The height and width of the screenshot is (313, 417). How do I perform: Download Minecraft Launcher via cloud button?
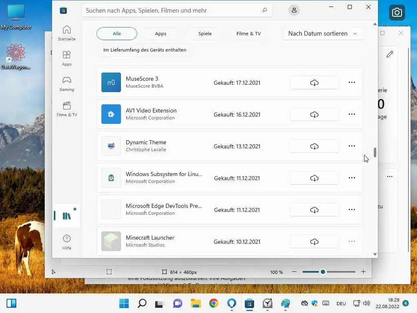pyautogui.click(x=314, y=242)
